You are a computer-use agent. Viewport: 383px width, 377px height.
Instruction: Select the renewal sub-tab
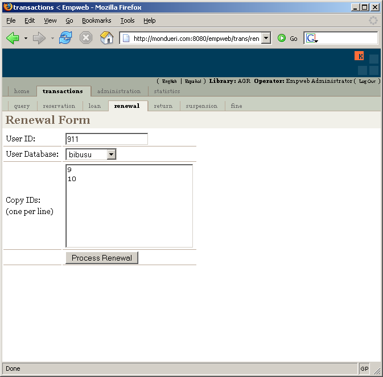click(127, 106)
